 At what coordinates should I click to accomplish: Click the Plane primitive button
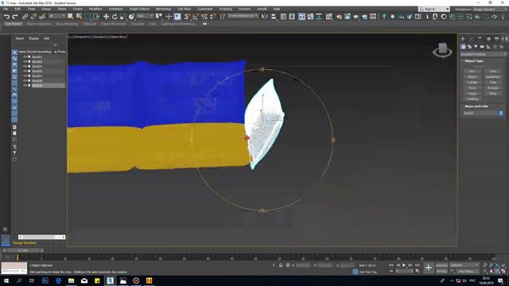point(493,94)
